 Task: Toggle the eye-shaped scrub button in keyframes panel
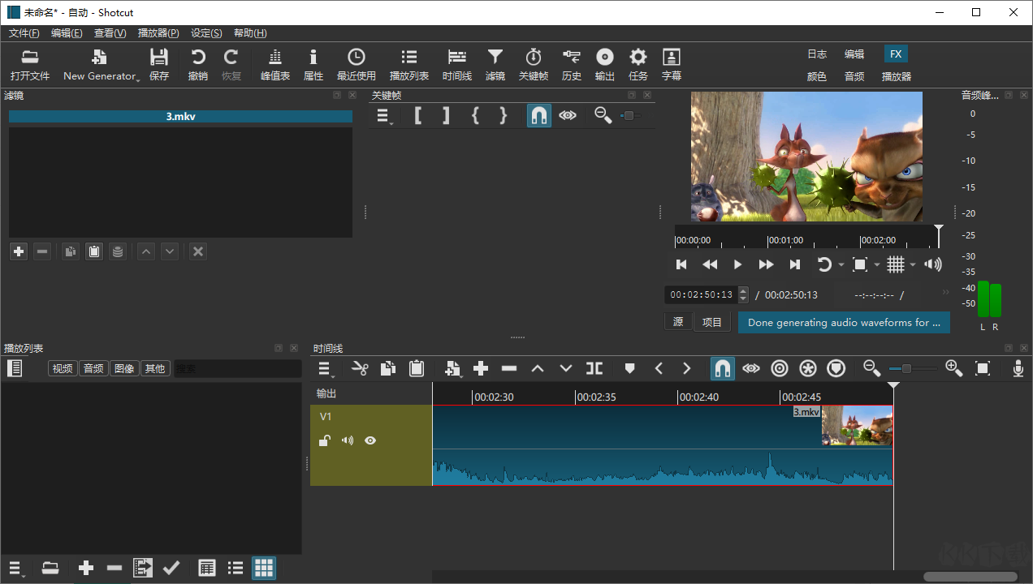pos(568,115)
